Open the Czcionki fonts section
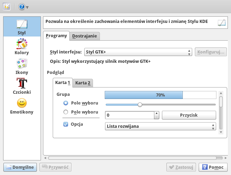The width and height of the screenshot is (231, 175). tap(22, 86)
